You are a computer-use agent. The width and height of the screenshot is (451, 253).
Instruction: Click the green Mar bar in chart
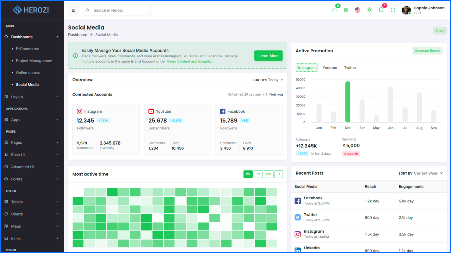point(348,102)
